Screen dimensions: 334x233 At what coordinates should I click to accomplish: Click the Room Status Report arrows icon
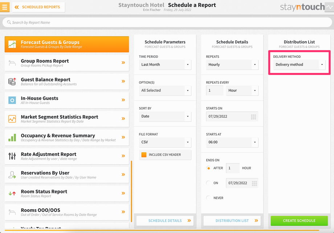point(12,193)
